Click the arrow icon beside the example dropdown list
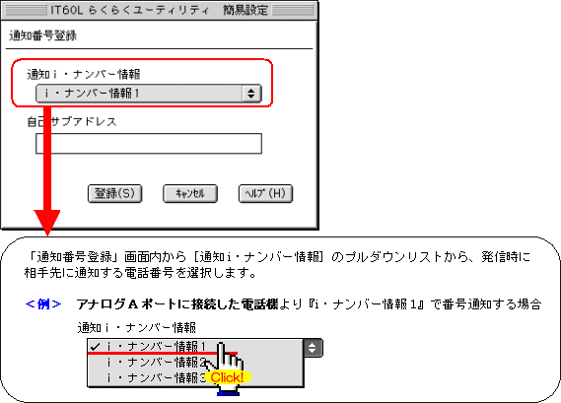Image resolution: width=561 pixels, height=403 pixels. pyautogui.click(x=313, y=348)
